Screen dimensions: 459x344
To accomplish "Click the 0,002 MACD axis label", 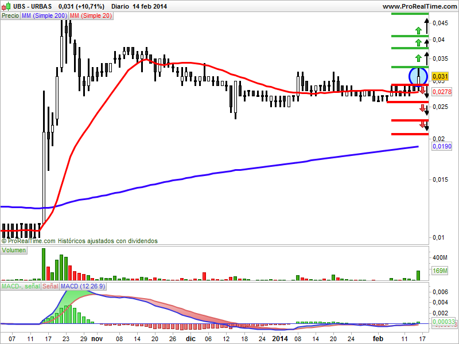I will click(x=440, y=313).
